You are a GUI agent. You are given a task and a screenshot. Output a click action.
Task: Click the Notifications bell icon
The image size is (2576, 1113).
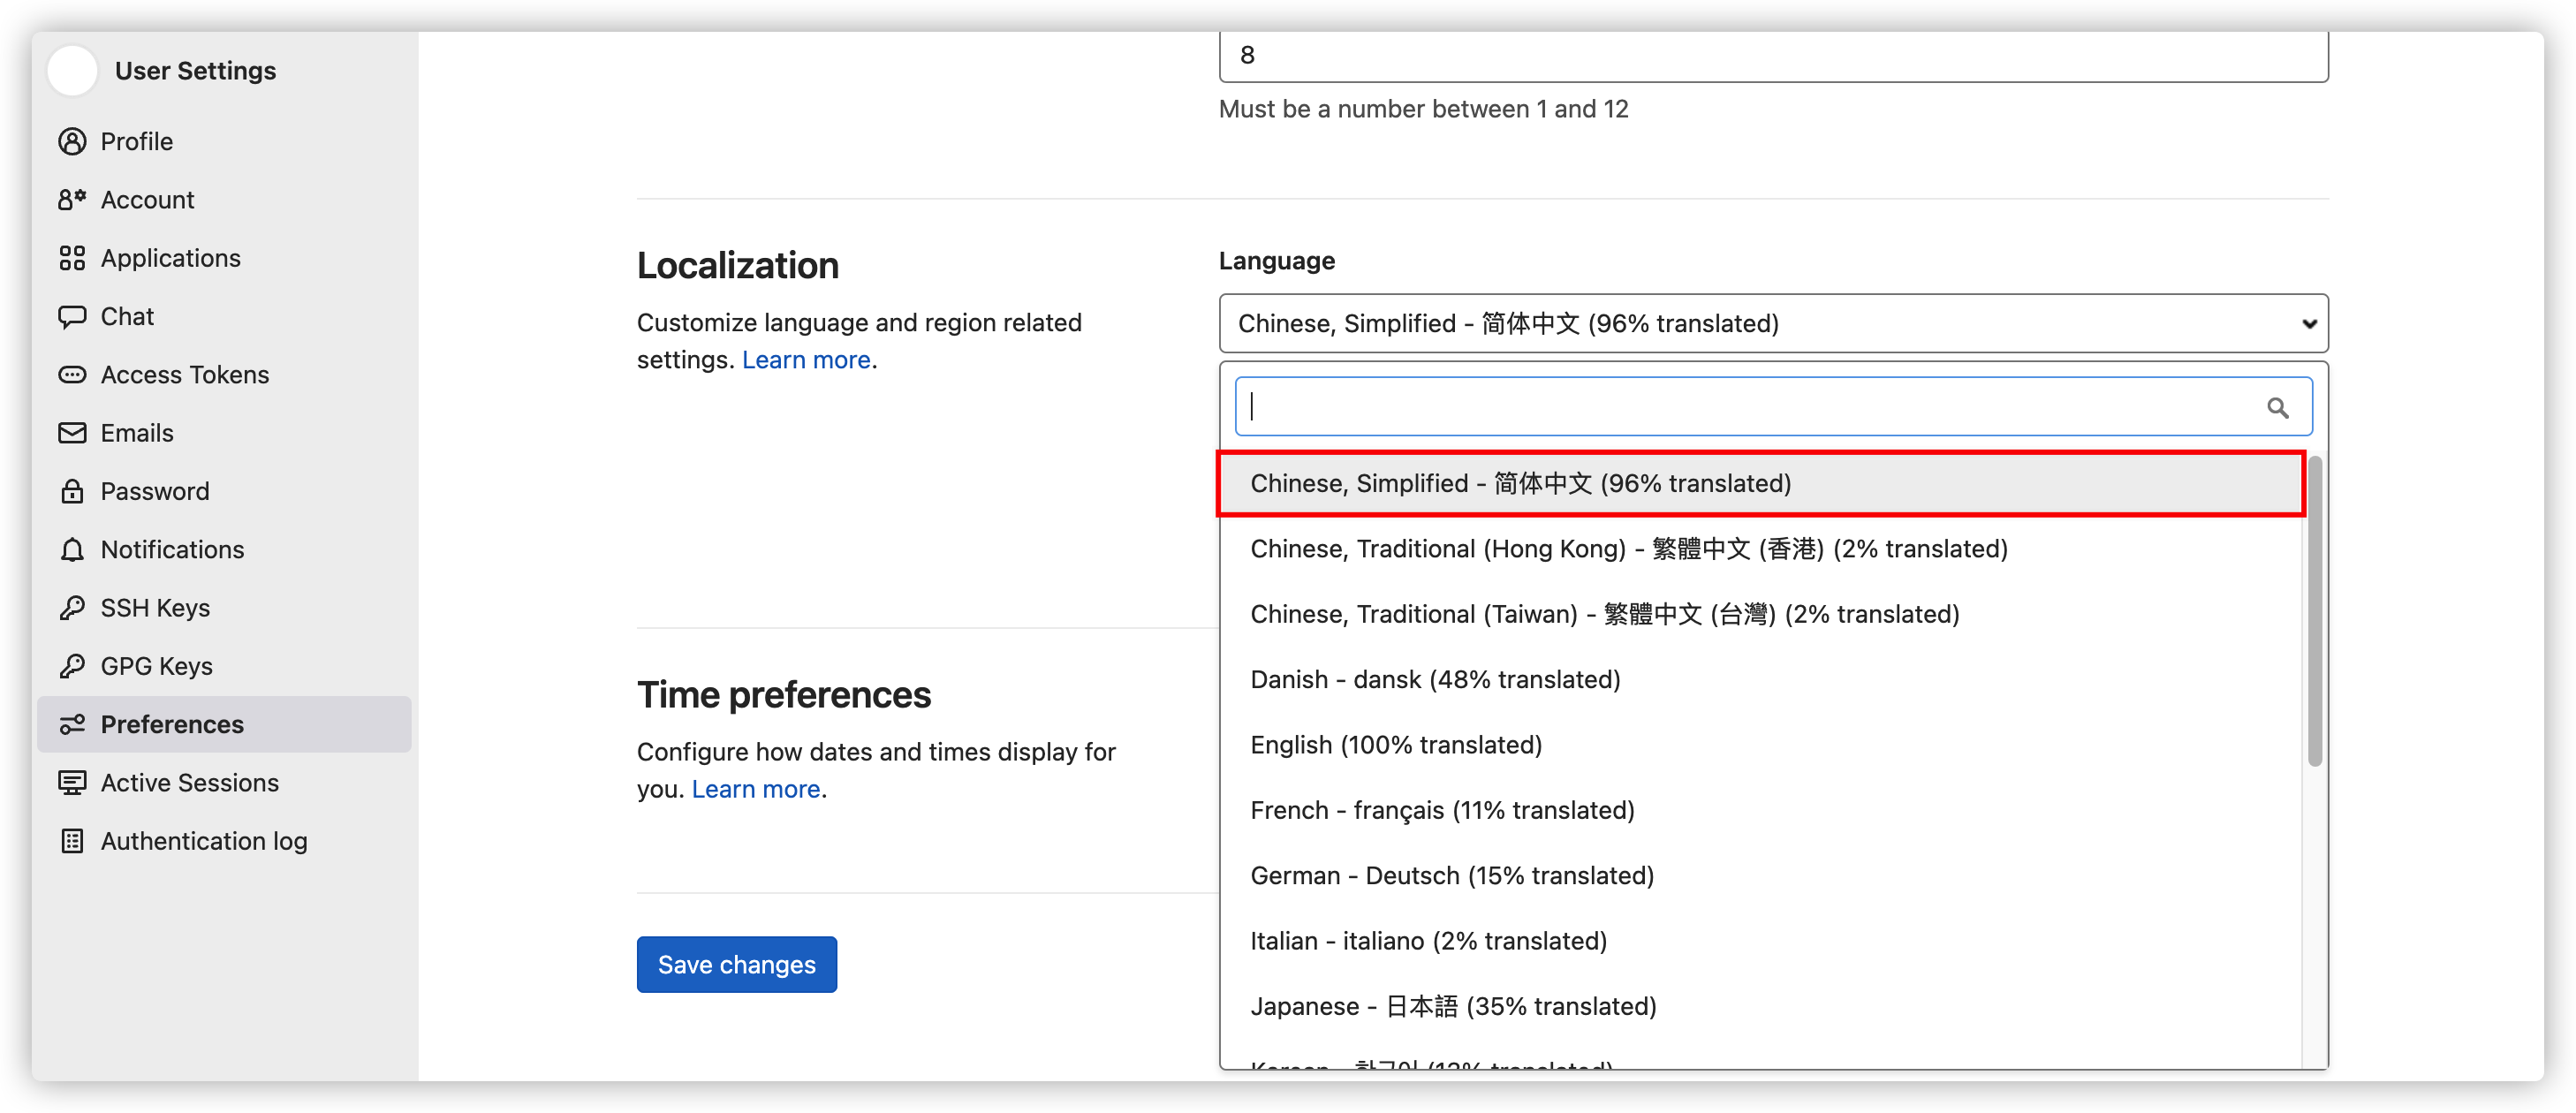click(72, 550)
